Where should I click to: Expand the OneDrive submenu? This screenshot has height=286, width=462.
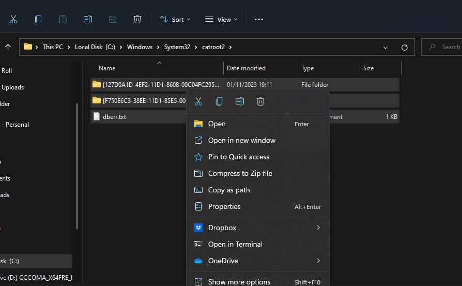tap(318, 261)
